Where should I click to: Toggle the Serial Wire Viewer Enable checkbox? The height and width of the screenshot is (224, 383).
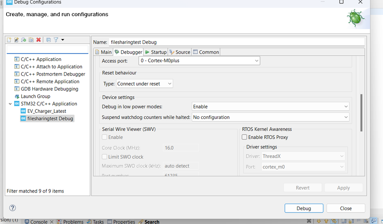(x=104, y=137)
